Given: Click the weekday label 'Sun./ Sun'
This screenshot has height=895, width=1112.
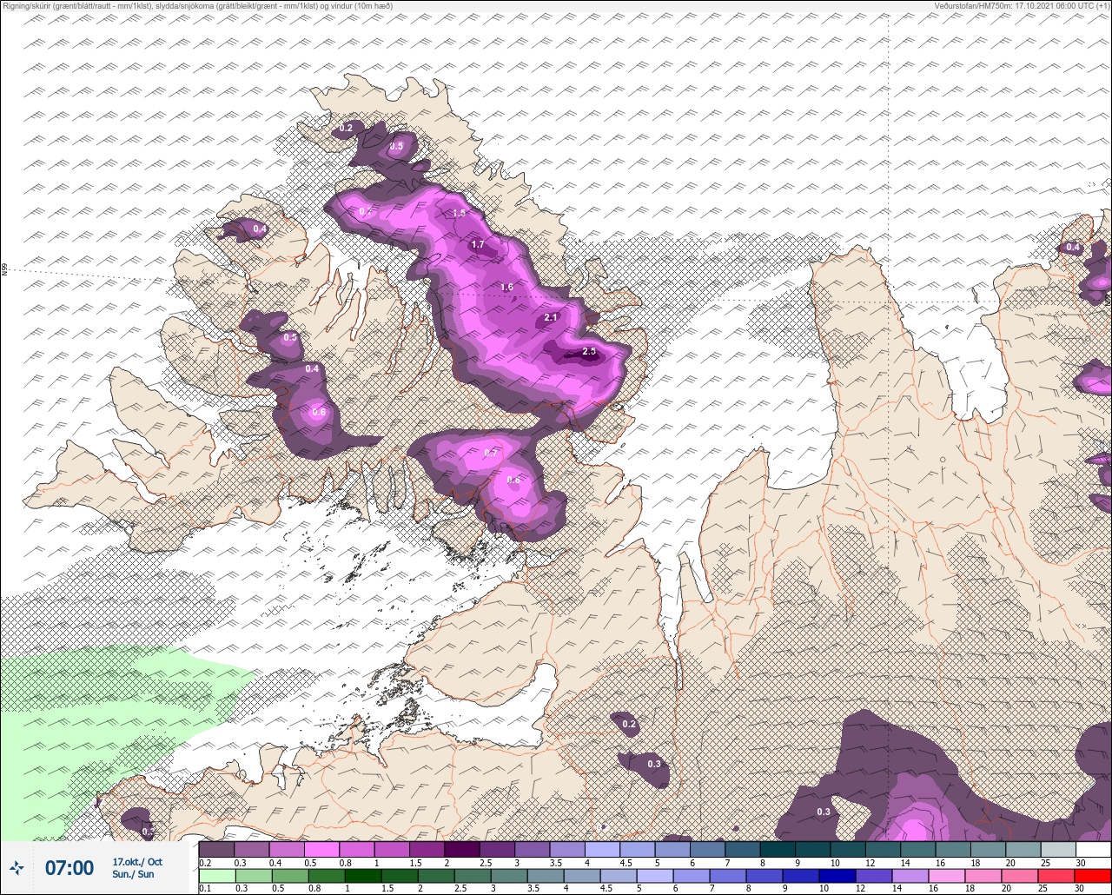Looking at the screenshot, I should click(133, 874).
